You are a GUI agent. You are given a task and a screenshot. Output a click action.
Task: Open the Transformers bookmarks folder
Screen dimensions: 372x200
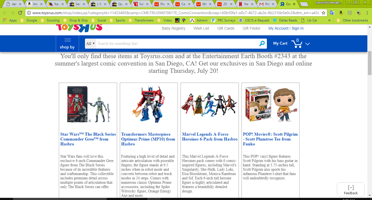[x=141, y=20]
